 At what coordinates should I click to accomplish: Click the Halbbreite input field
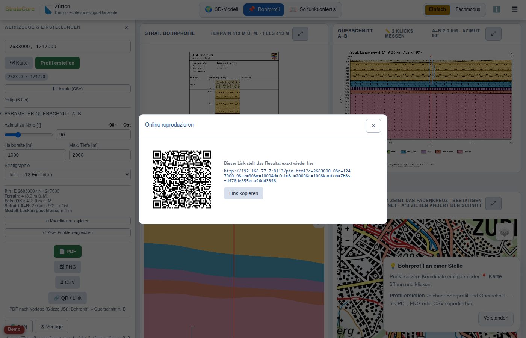[35, 155]
